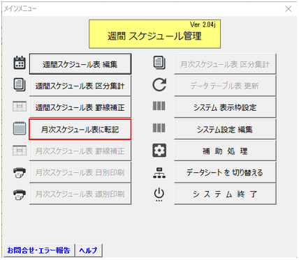
Task: Click the network diagram icon beside データシートを切り替える
Action: click(159, 173)
